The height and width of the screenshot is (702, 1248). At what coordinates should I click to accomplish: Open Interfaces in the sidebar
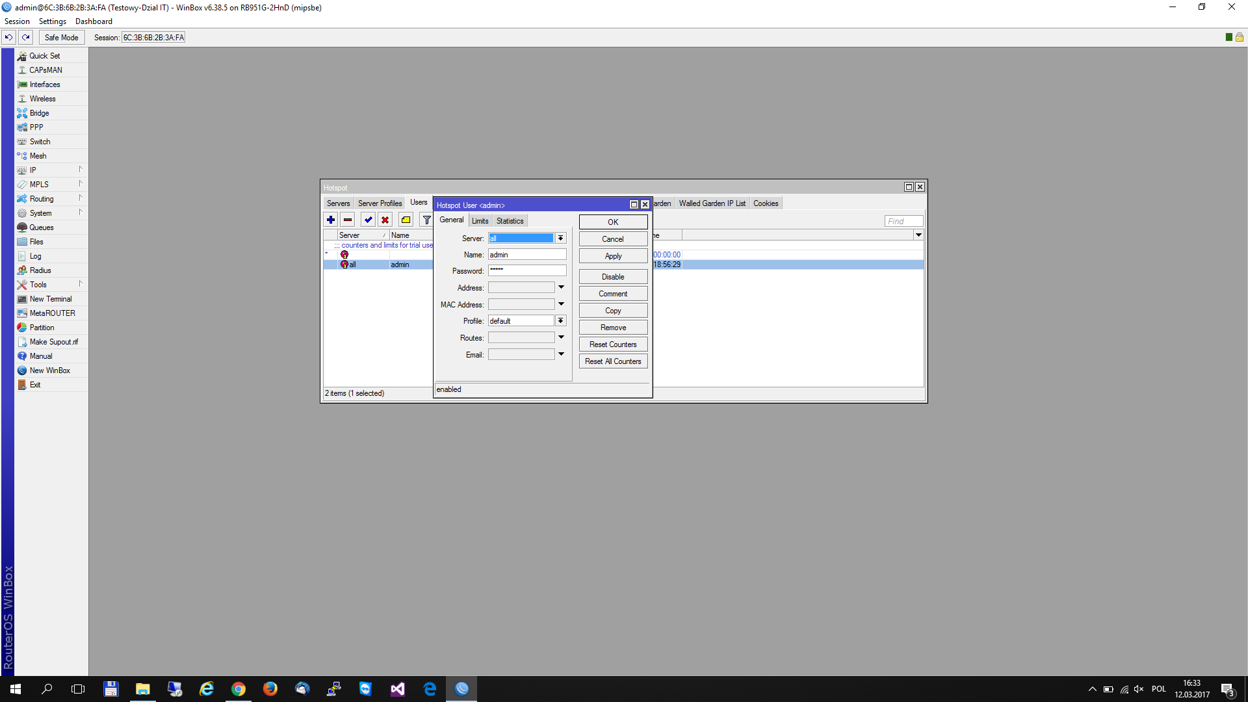pyautogui.click(x=51, y=84)
